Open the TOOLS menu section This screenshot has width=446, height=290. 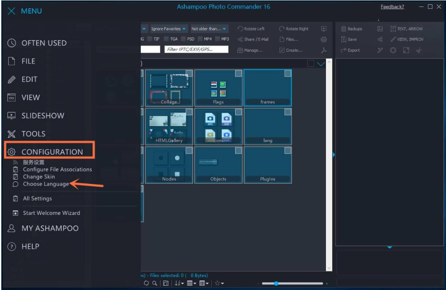pyautogui.click(x=26, y=134)
